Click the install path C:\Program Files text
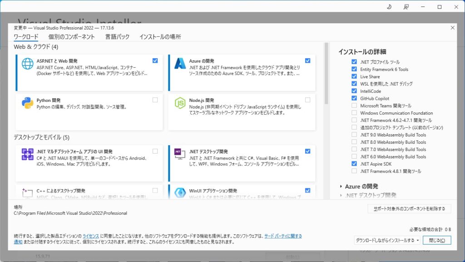Image resolution: width=465 pixels, height=262 pixels. point(70,213)
